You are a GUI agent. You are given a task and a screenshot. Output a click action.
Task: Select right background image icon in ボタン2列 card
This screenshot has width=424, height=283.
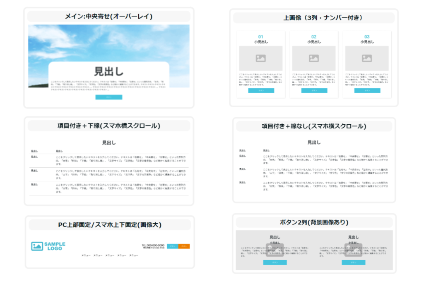353,250
